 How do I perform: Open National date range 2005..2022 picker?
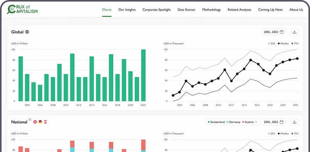click(x=274, y=122)
